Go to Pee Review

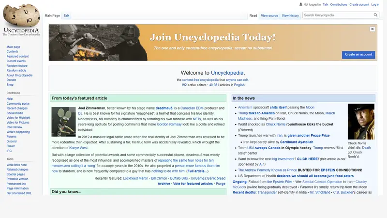15,127
